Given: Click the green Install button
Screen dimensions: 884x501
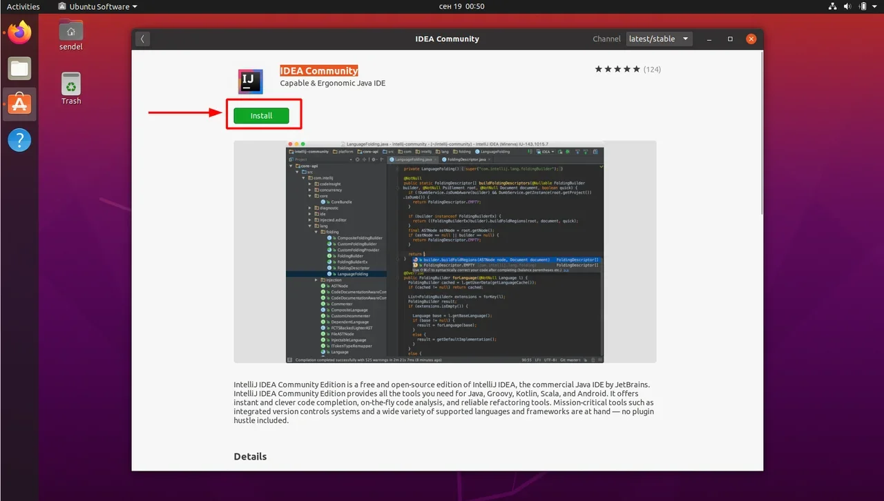Looking at the screenshot, I should click(x=261, y=116).
